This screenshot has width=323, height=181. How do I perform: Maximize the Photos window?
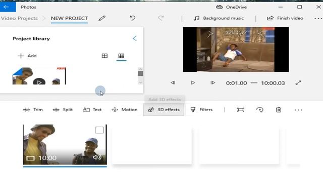299,7
